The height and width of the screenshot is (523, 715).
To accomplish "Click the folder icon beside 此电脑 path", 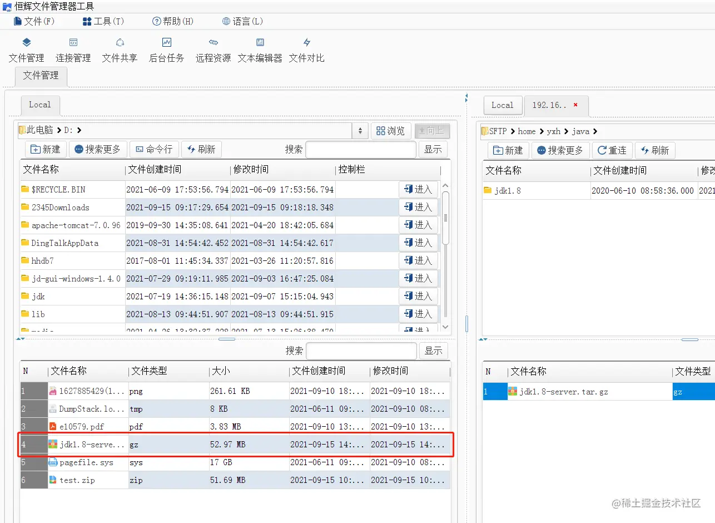I will (22, 130).
